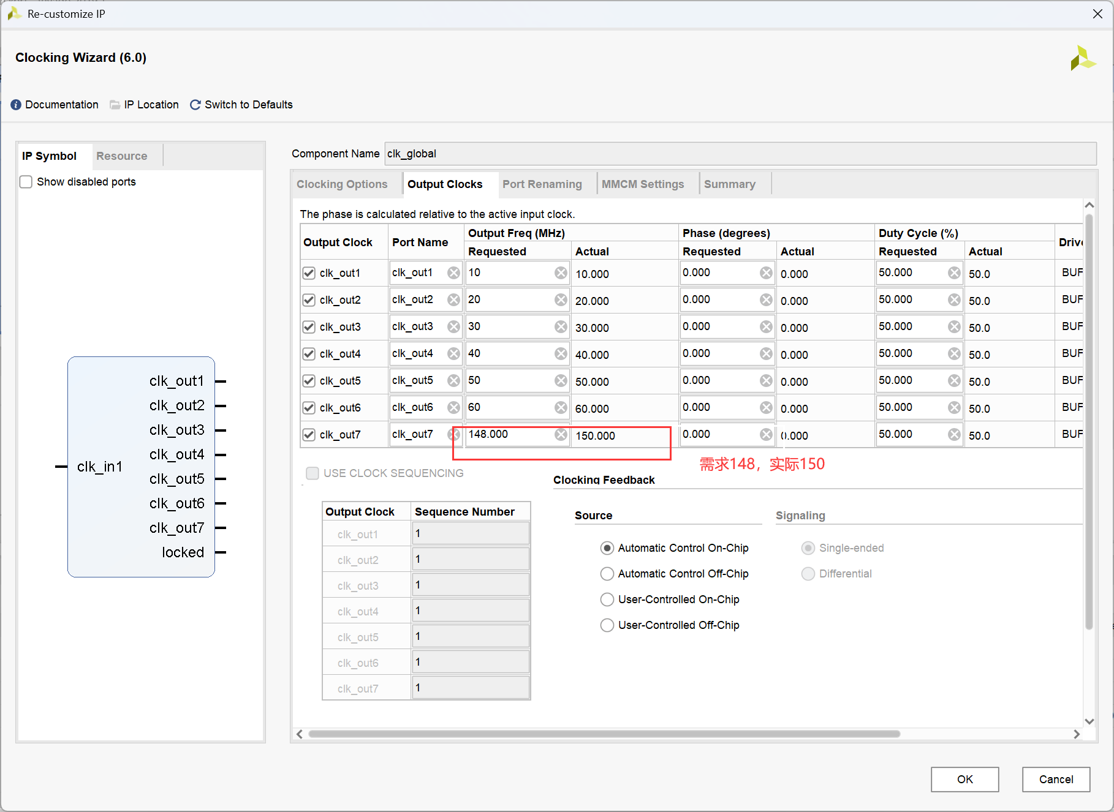The width and height of the screenshot is (1114, 812).
Task: Open the Documentation link
Action: 62,105
